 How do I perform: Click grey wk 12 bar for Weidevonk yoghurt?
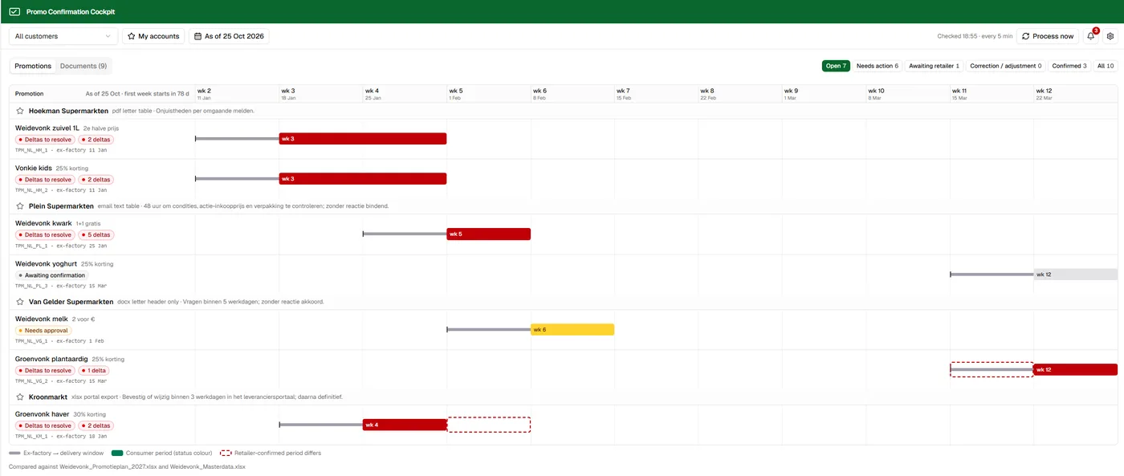tap(1076, 275)
